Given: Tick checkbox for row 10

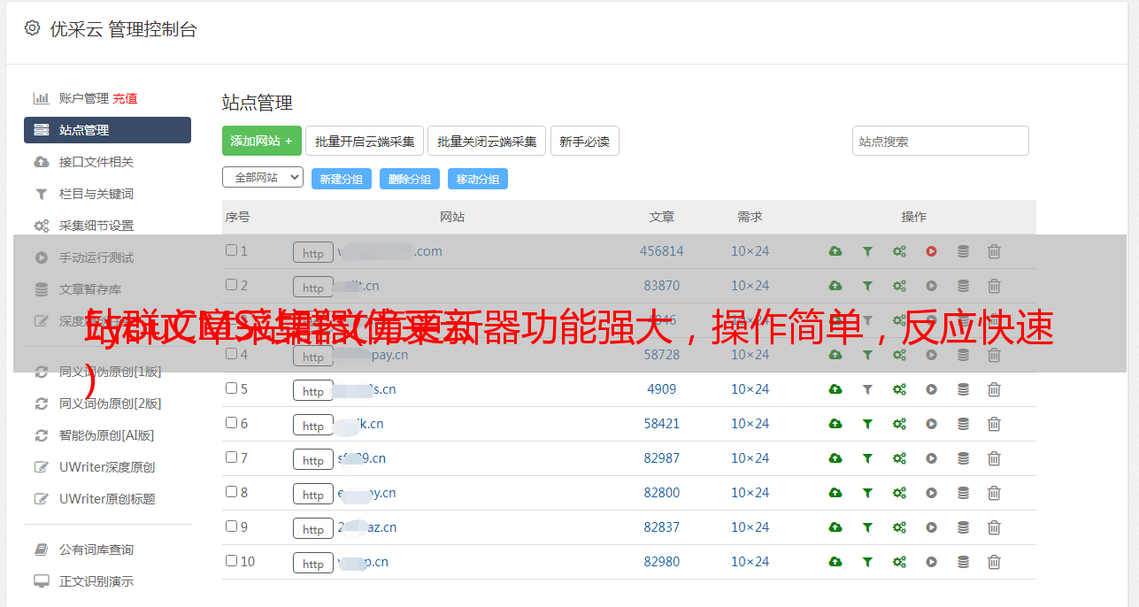Looking at the screenshot, I should coord(231,561).
